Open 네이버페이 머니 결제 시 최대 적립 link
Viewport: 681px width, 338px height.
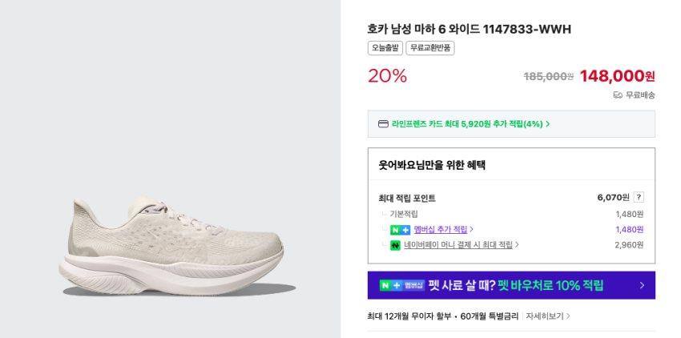(x=458, y=245)
